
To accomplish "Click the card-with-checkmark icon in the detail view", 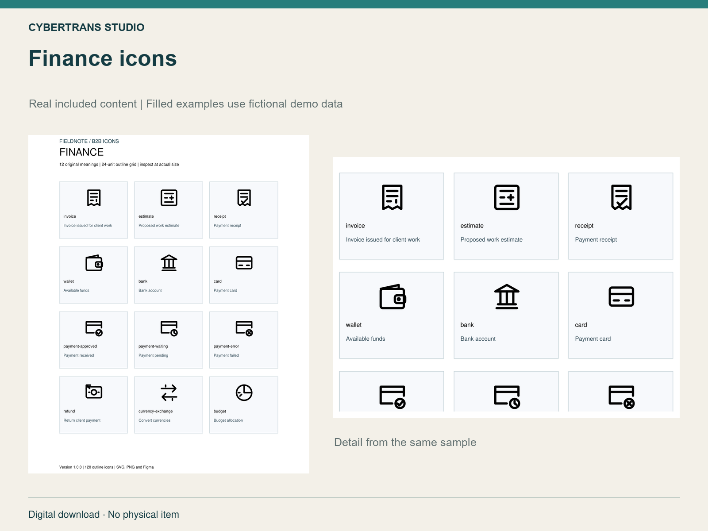I will [x=392, y=397].
